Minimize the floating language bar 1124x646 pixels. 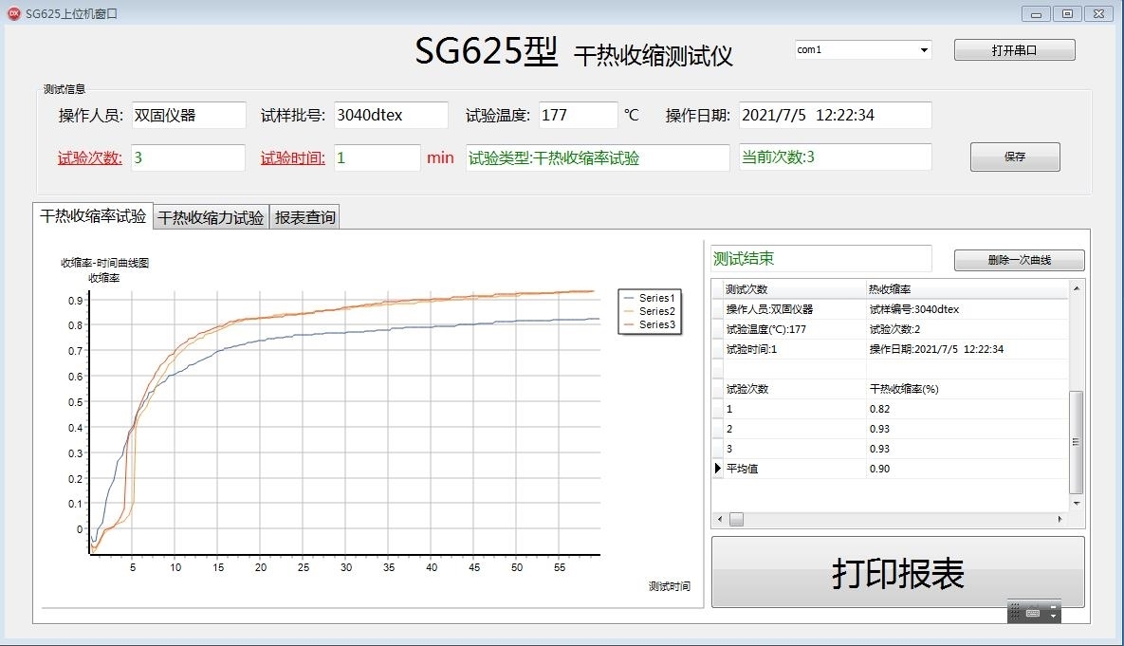coord(1054,605)
